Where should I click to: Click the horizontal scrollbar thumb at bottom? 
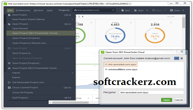pyautogui.click(x=70, y=103)
